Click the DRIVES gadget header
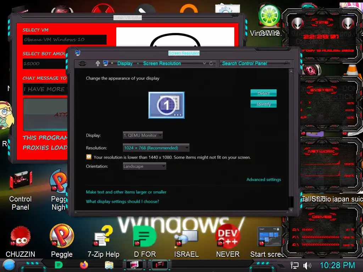The width and height of the screenshot is (363, 272). tap(322, 217)
